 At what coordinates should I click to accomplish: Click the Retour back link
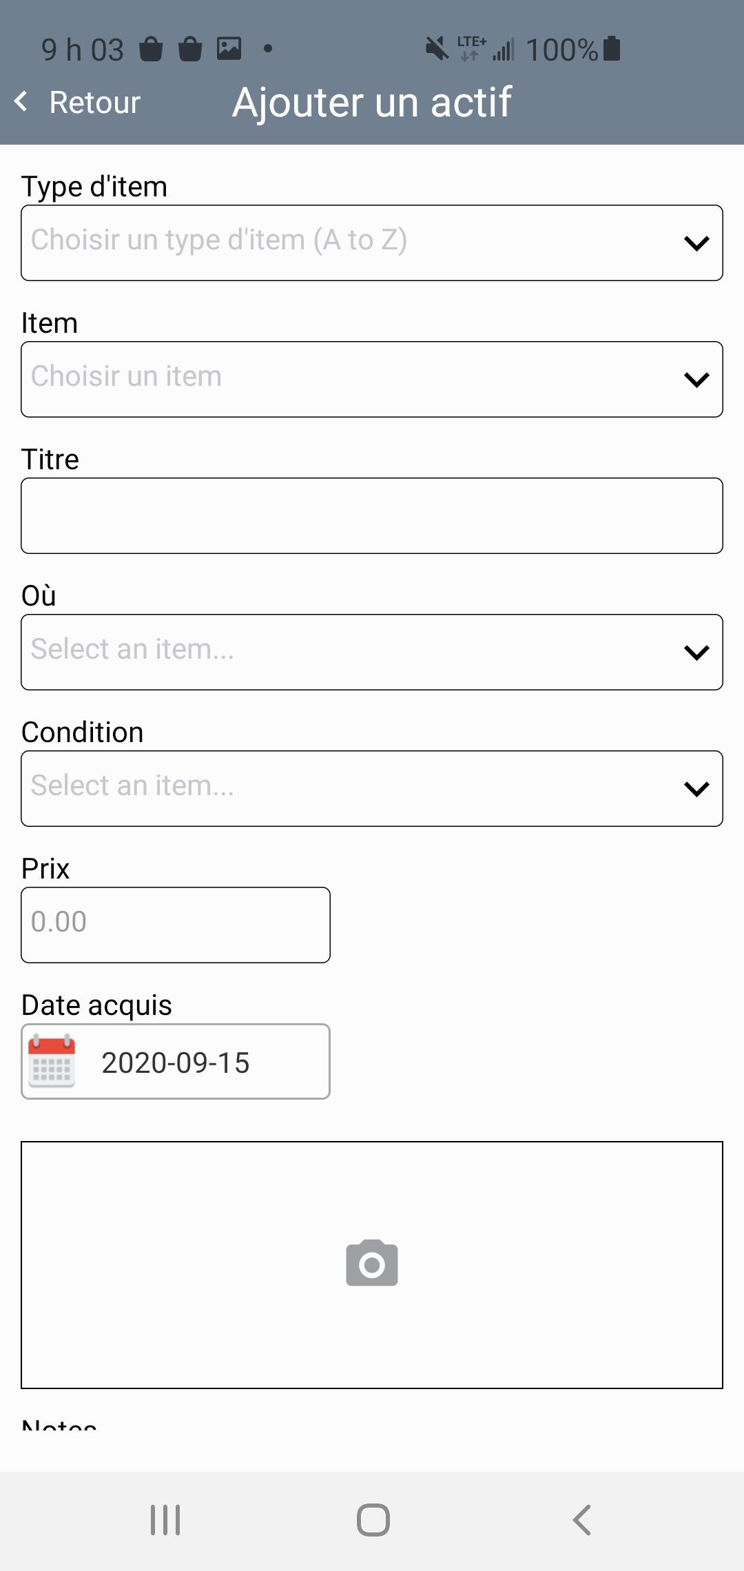pyautogui.click(x=94, y=103)
